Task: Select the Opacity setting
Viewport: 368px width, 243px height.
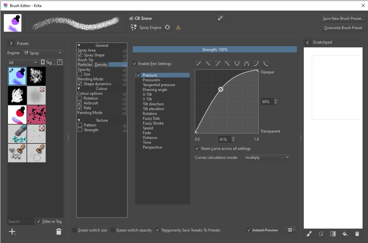Action: (x=84, y=69)
